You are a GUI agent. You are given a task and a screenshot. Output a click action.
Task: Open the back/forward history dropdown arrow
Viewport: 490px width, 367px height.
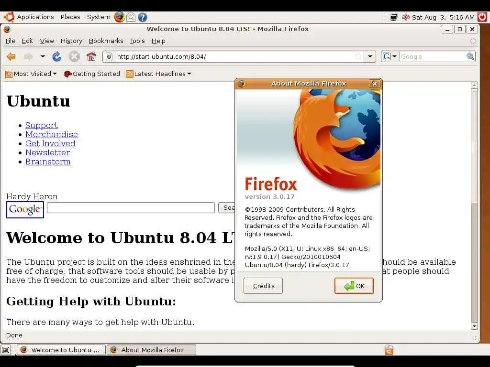(x=43, y=56)
